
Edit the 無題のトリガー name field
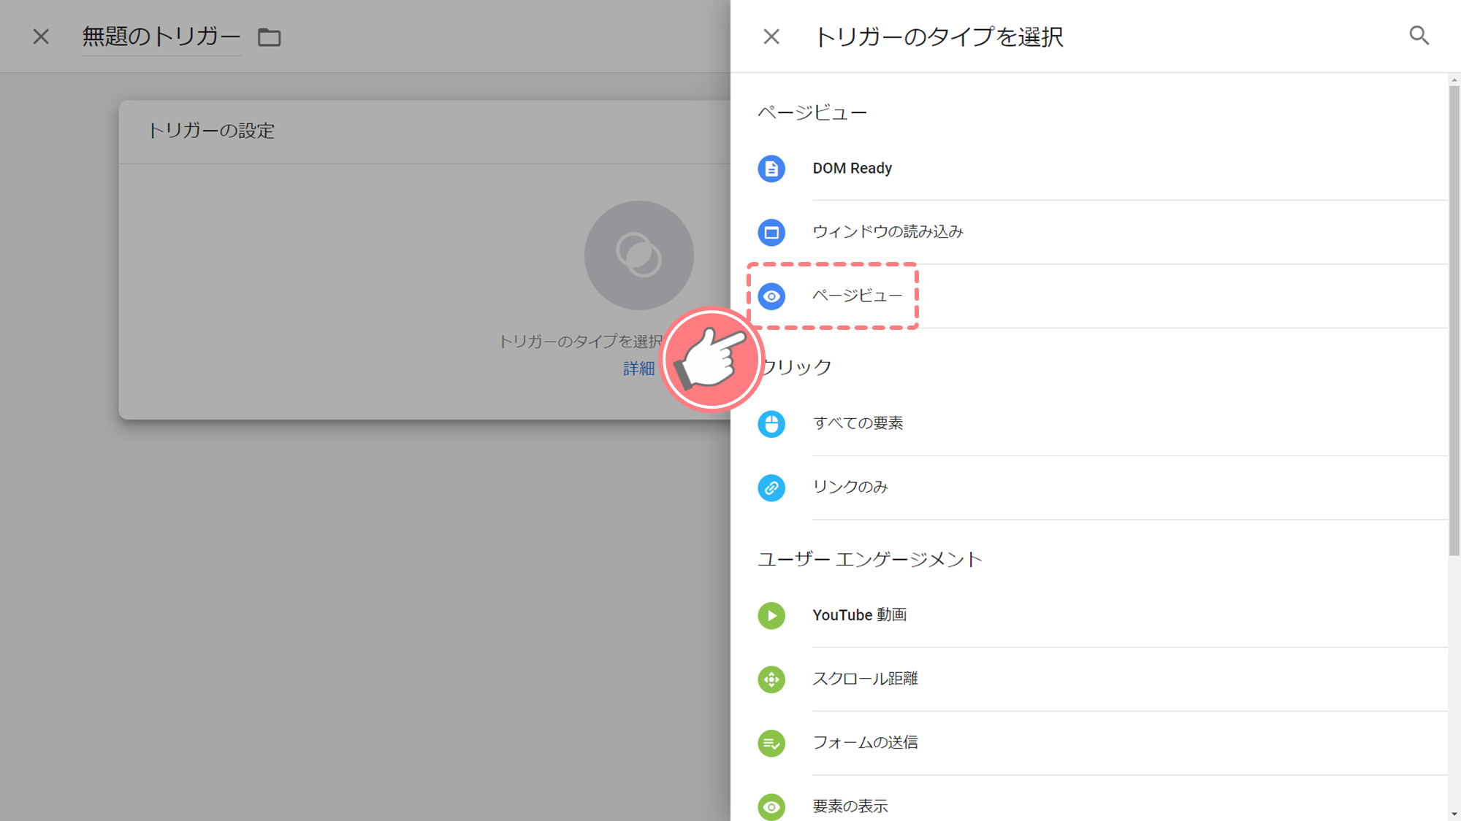(161, 36)
